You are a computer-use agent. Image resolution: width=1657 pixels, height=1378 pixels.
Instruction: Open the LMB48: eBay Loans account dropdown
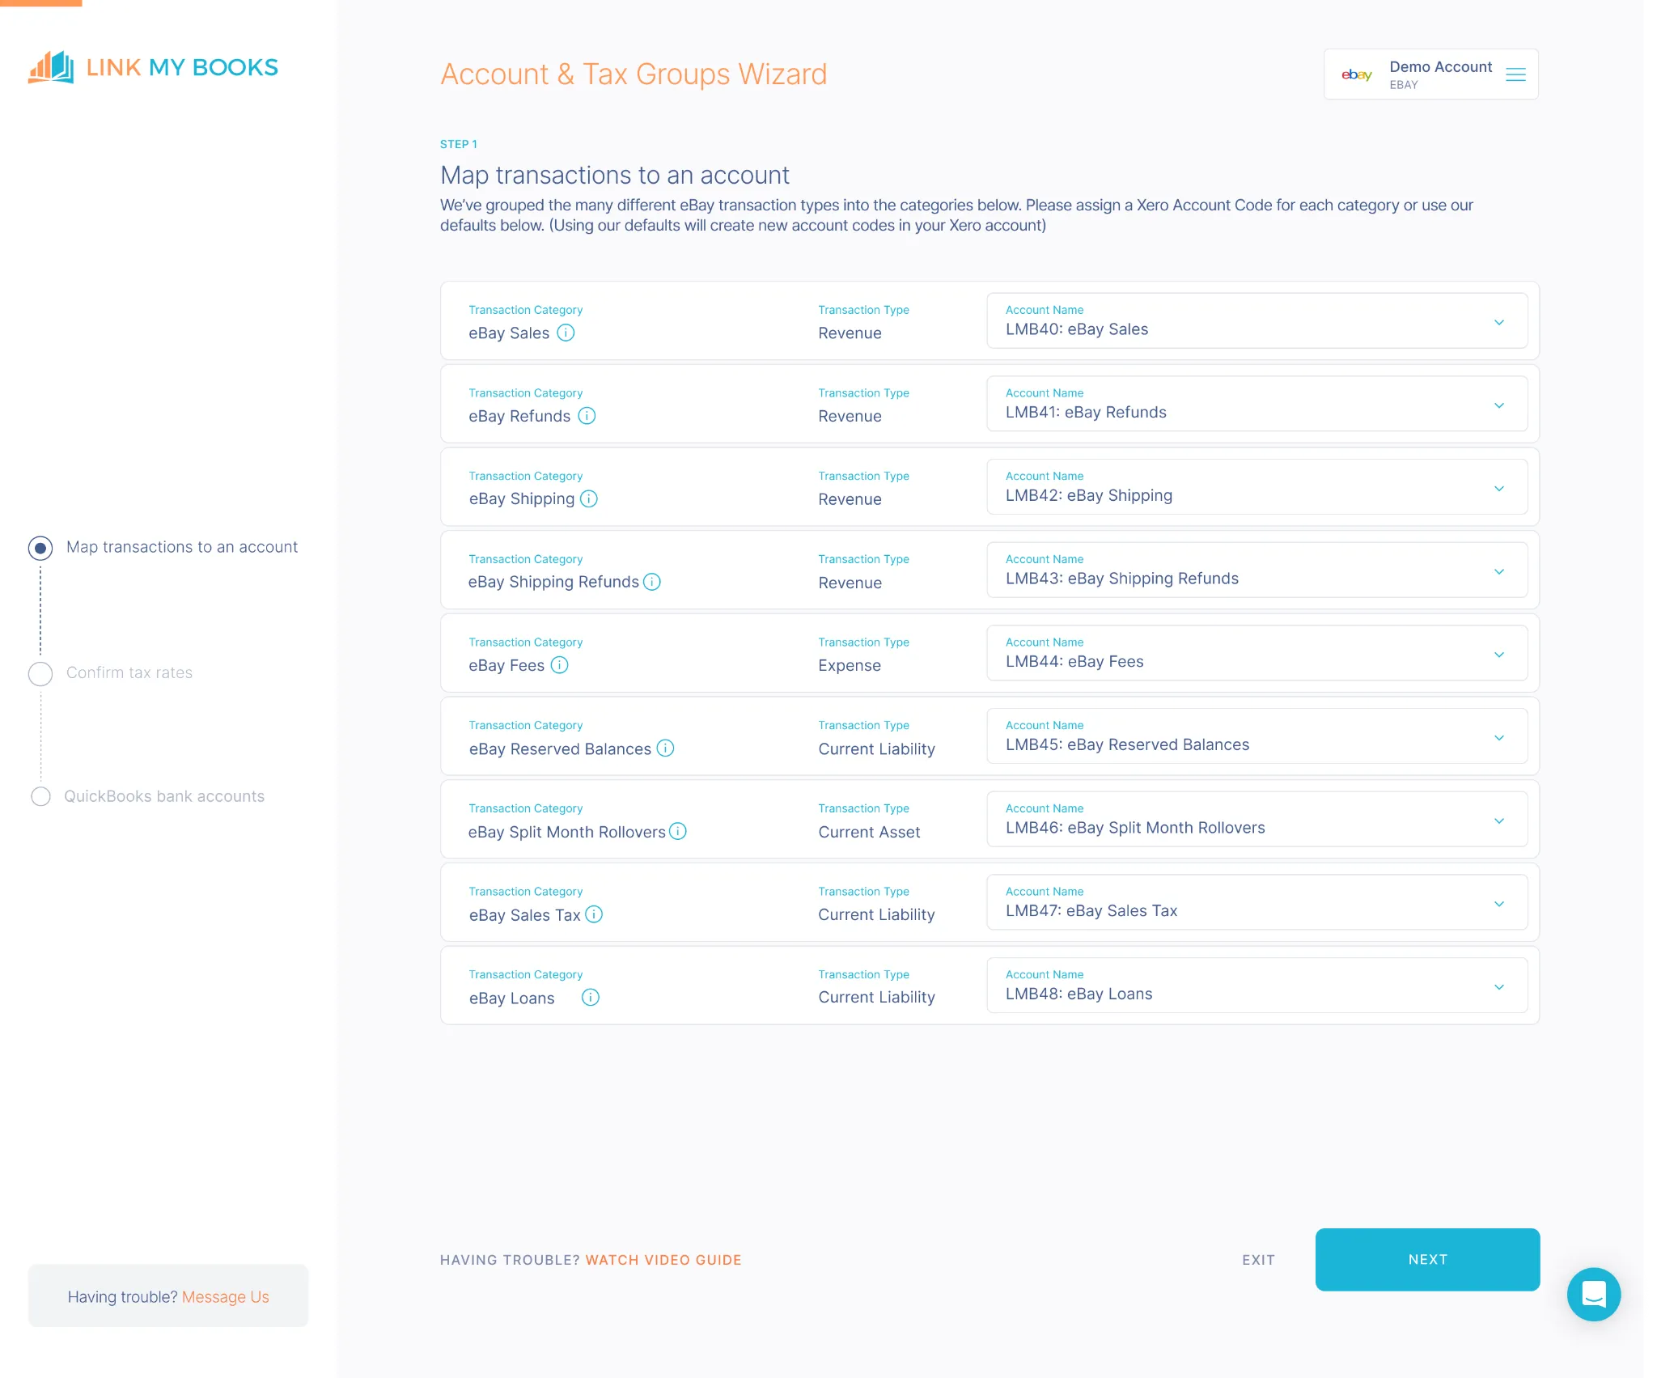pos(1257,986)
